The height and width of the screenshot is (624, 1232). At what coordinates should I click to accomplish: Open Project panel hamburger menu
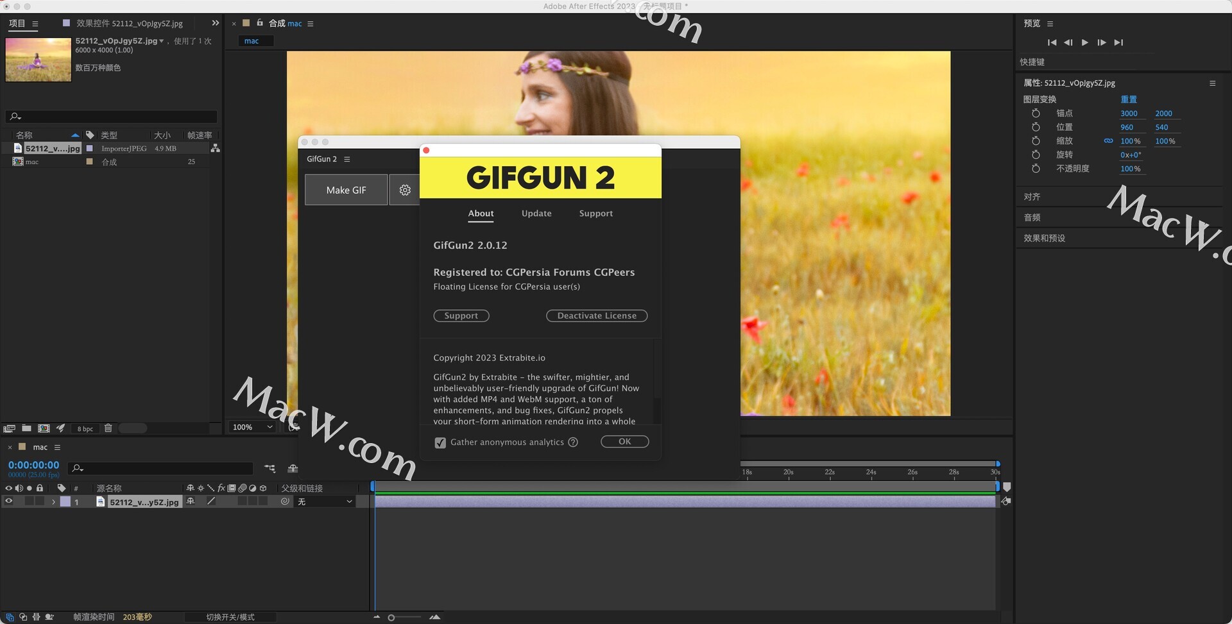point(35,24)
